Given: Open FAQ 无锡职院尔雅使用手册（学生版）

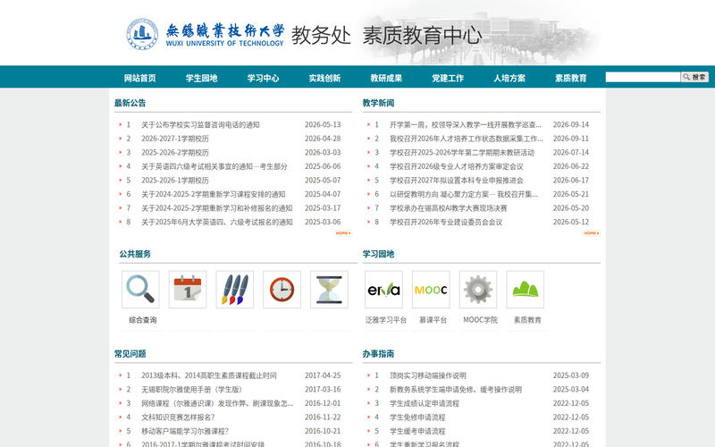Looking at the screenshot, I should 191,390.
